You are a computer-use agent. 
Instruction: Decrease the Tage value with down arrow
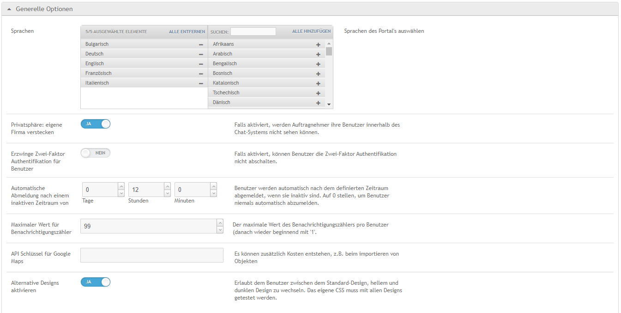tap(121, 193)
